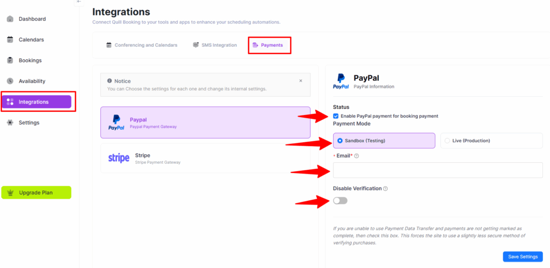Screen dimensions: 550x268
Task: Select Sandbox (Testing) payment mode
Action: [x=340, y=141]
